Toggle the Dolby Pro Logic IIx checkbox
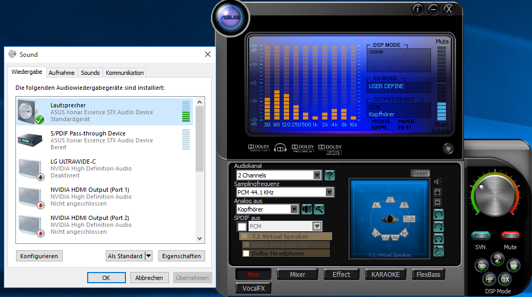Image resolution: width=532 pixels, height=297 pixels. (x=246, y=245)
